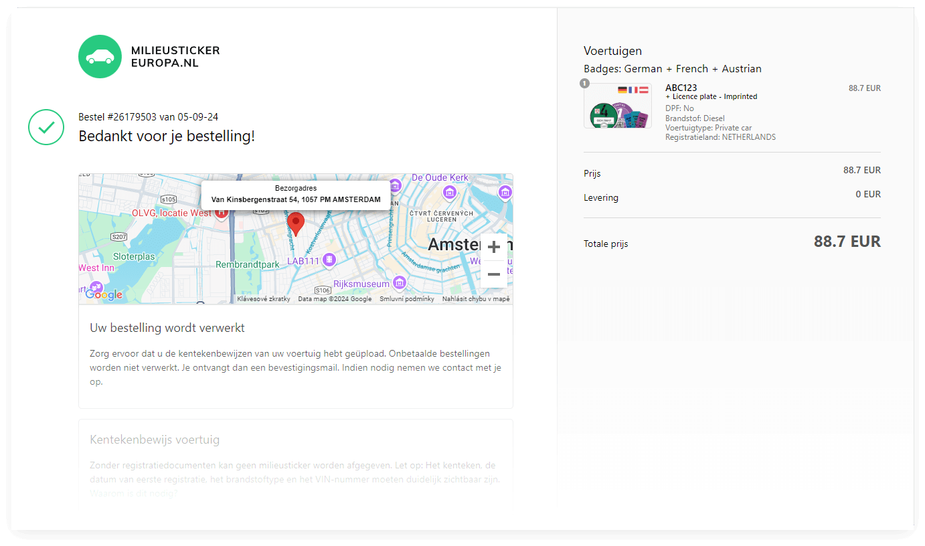Image resolution: width=925 pixels, height=546 pixels.
Task: Click the Milieusticker Europa.nl logo text
Action: 175,57
